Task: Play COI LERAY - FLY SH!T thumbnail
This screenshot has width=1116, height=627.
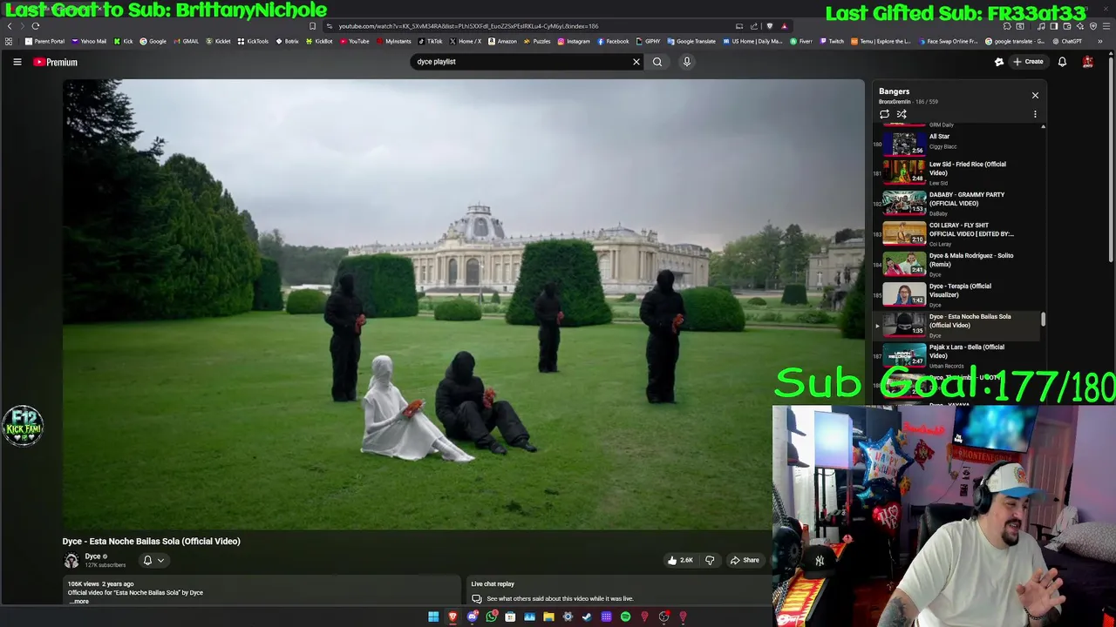Action: coord(904,233)
